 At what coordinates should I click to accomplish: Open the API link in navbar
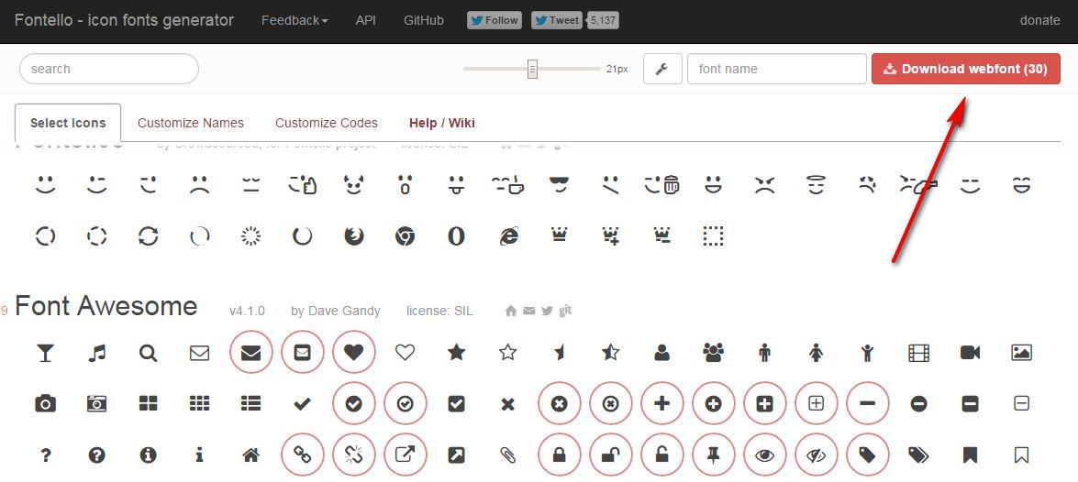366,20
